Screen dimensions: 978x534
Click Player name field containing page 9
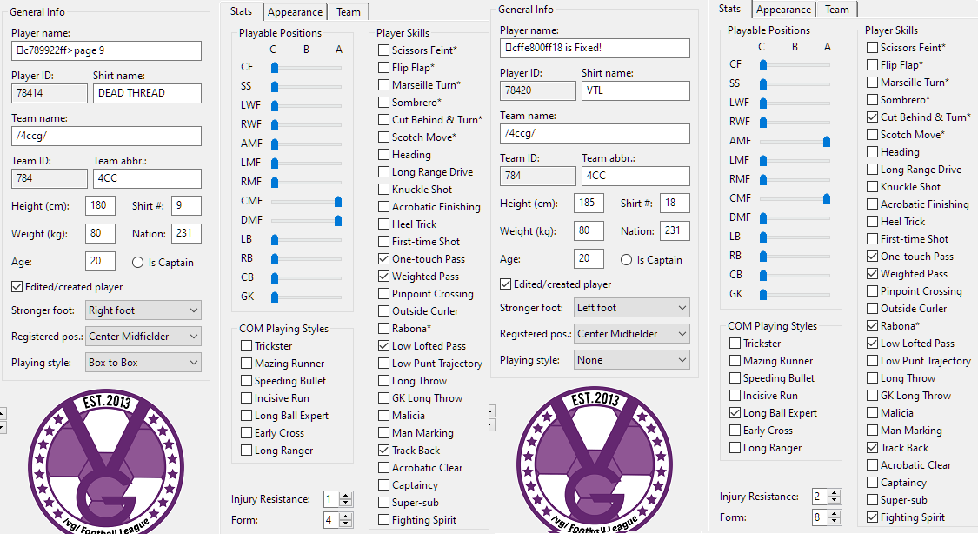[x=106, y=50]
